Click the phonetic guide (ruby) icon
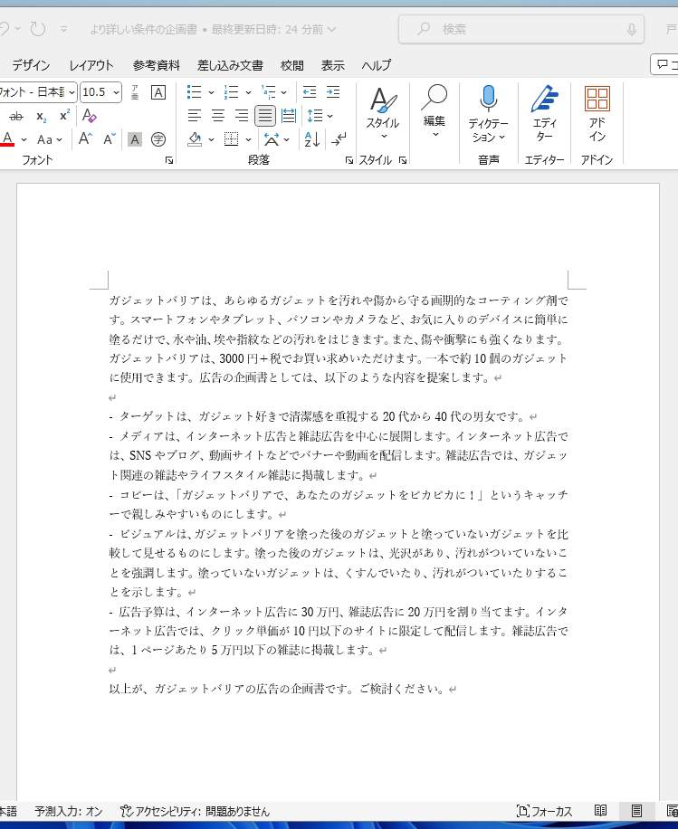The width and height of the screenshot is (678, 829). 135,92
